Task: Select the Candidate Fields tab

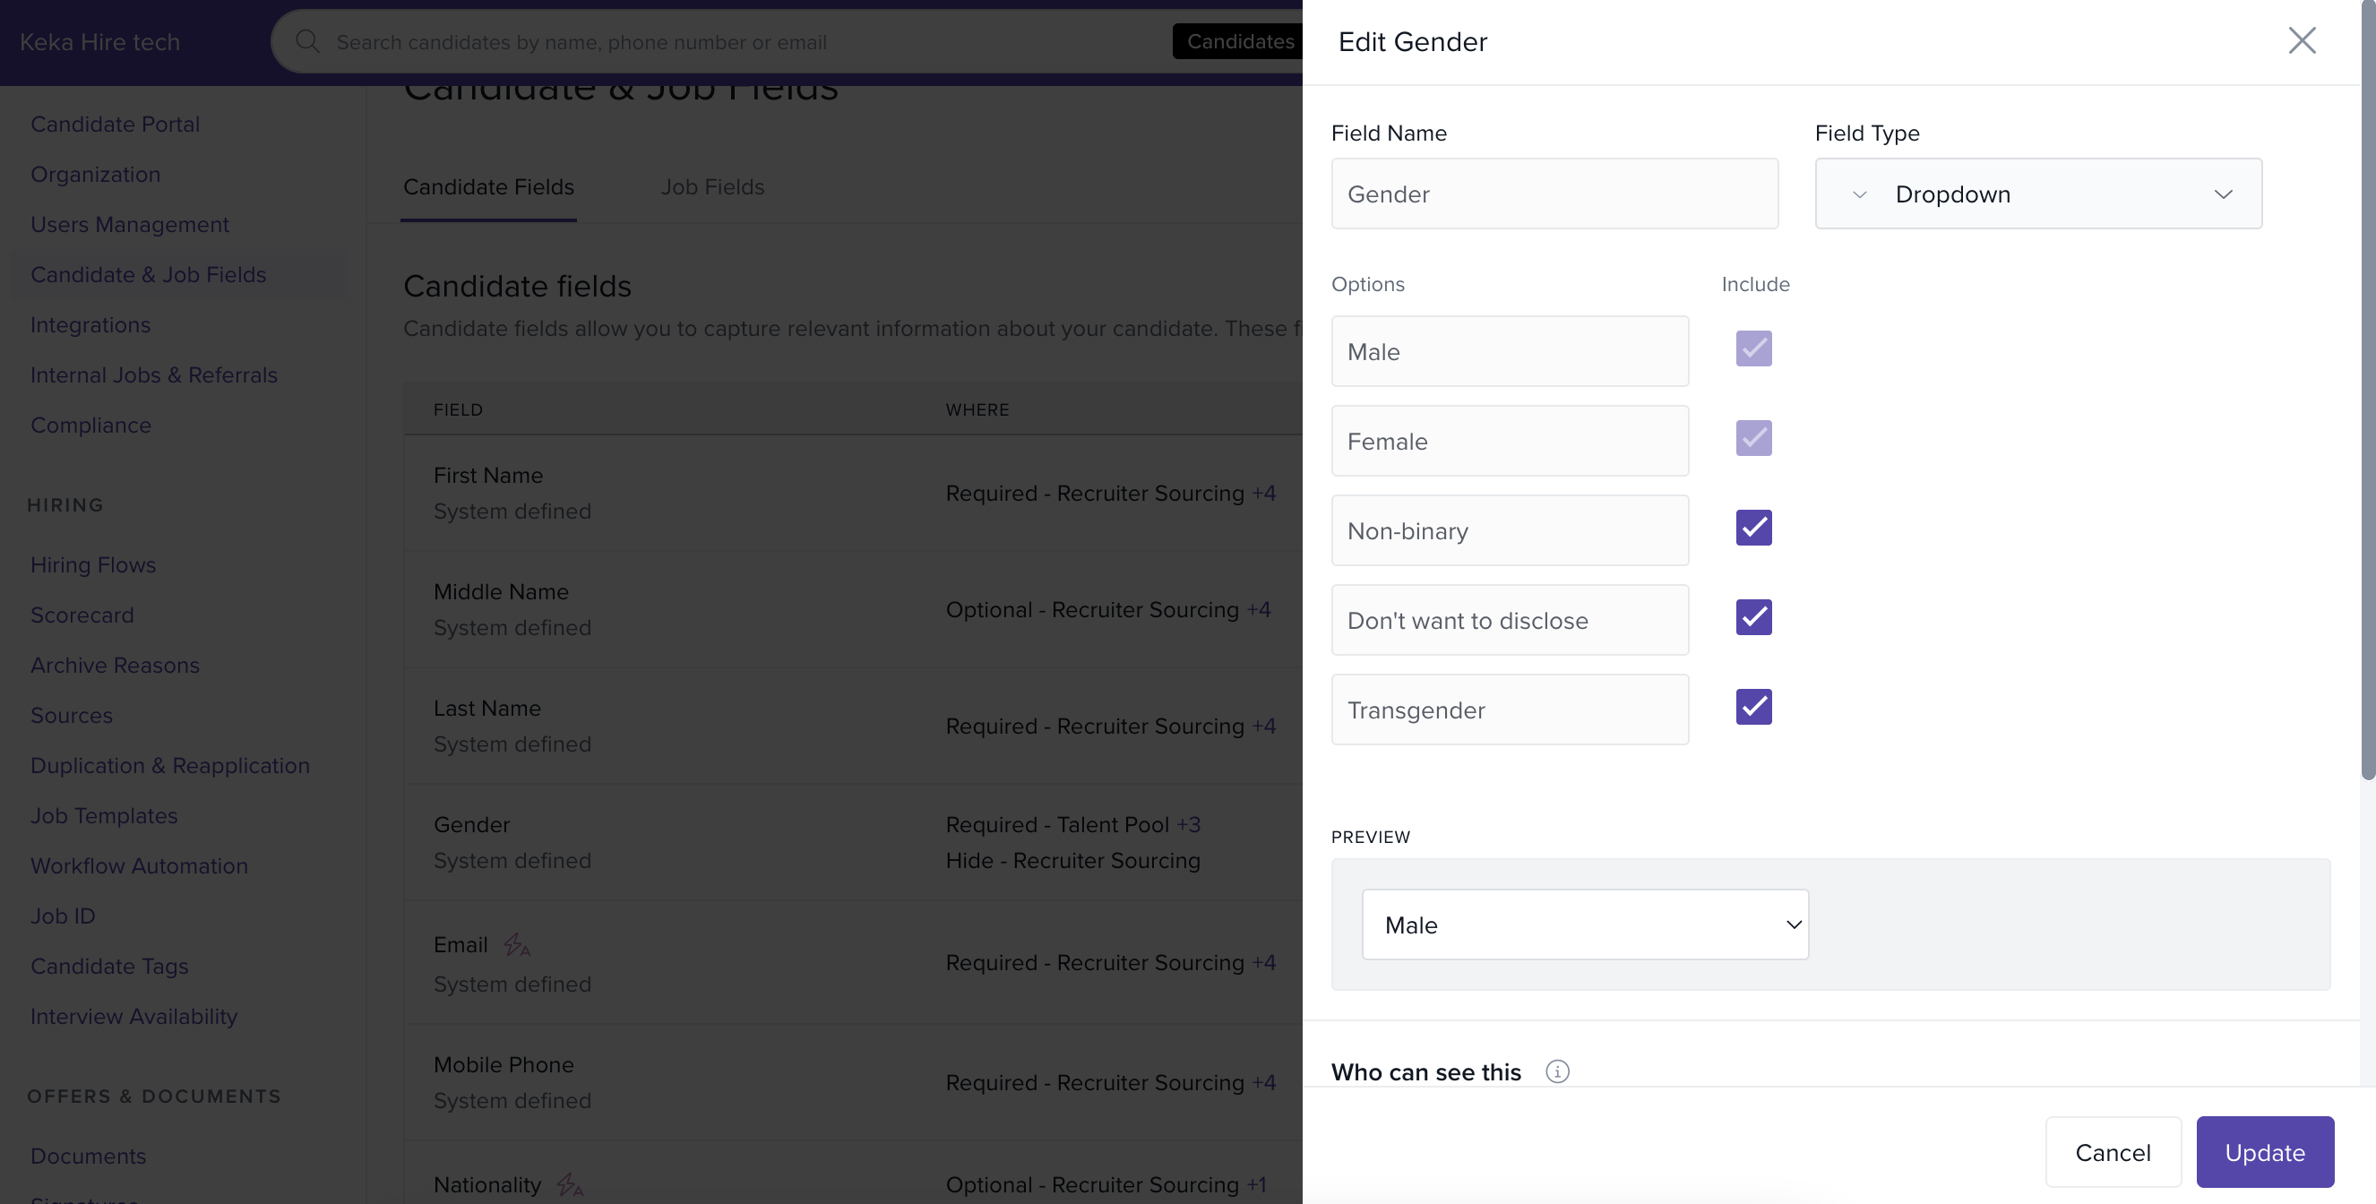Action: [488, 187]
